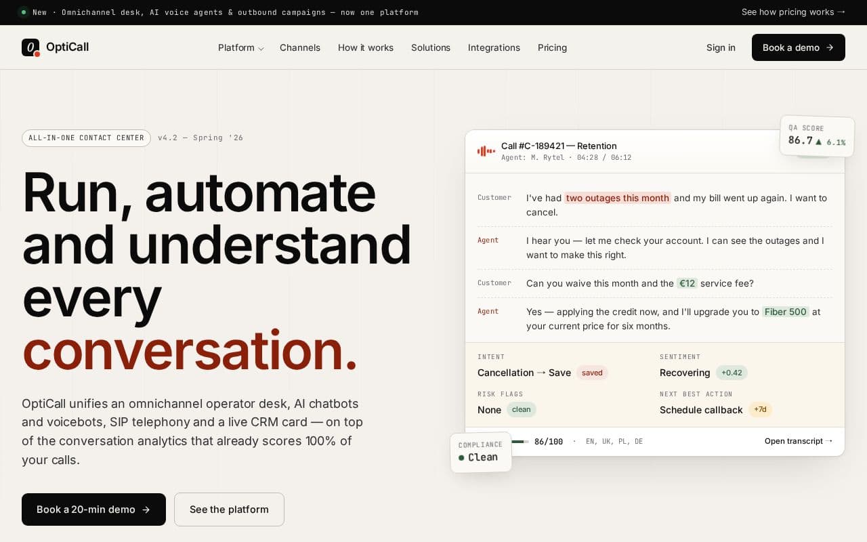867x542 pixels.
Task: Go to Channels in the navigation
Action: pos(300,47)
